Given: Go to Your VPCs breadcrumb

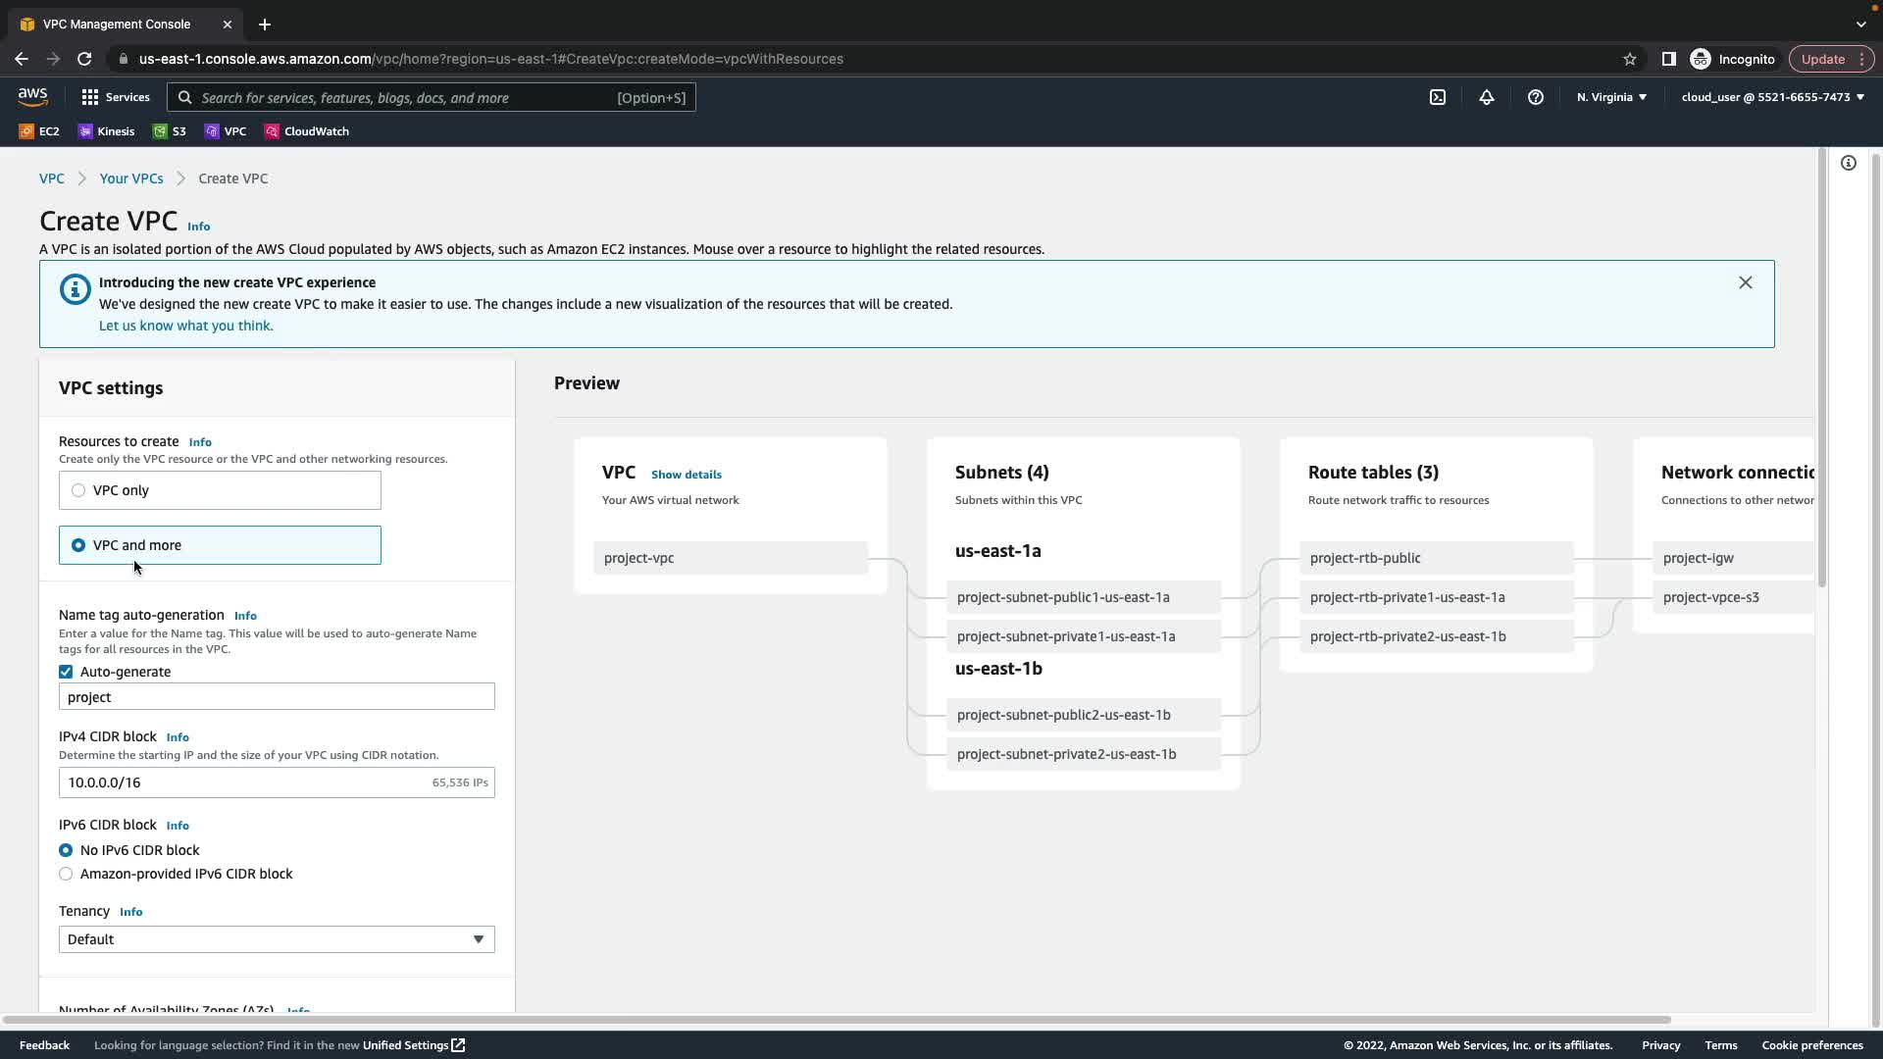Looking at the screenshot, I should [x=131, y=178].
